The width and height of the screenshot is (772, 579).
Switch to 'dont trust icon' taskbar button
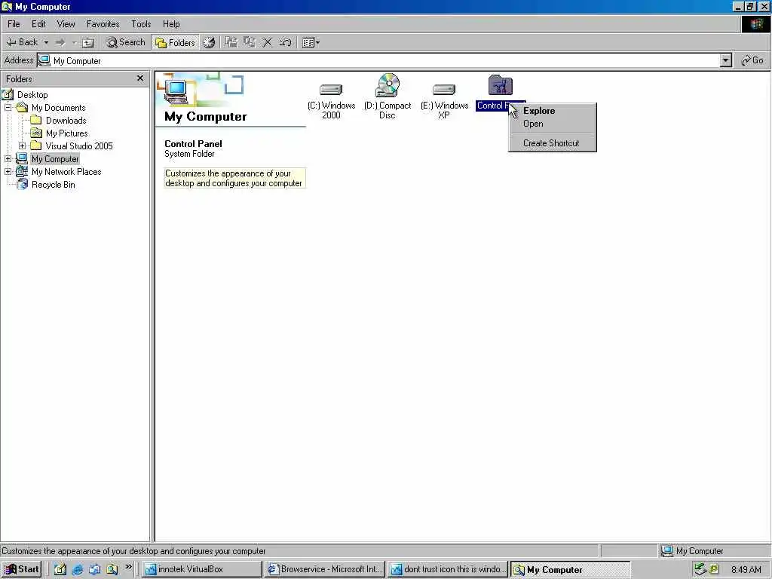click(448, 569)
